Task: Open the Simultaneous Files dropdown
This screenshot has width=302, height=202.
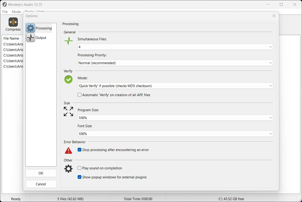Action: [x=175, y=47]
